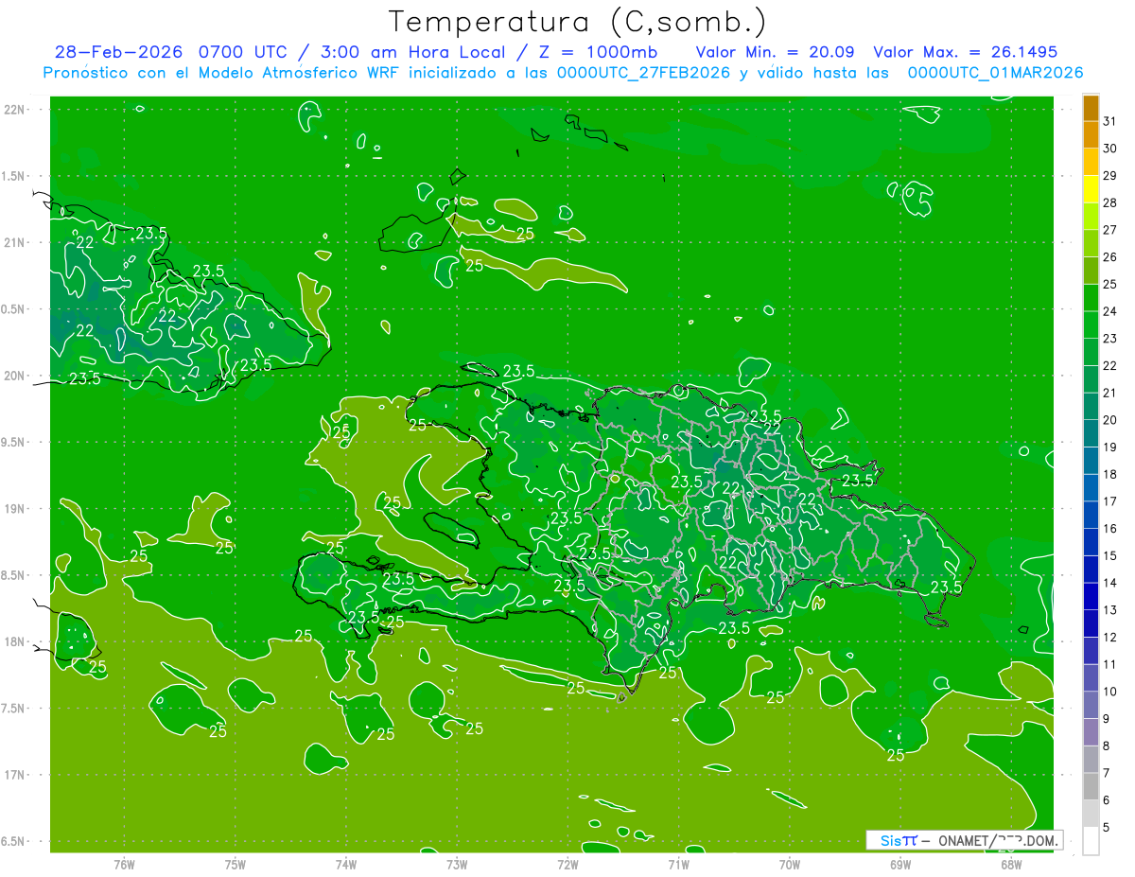Click the "74W" longitude axis label

pos(346,864)
